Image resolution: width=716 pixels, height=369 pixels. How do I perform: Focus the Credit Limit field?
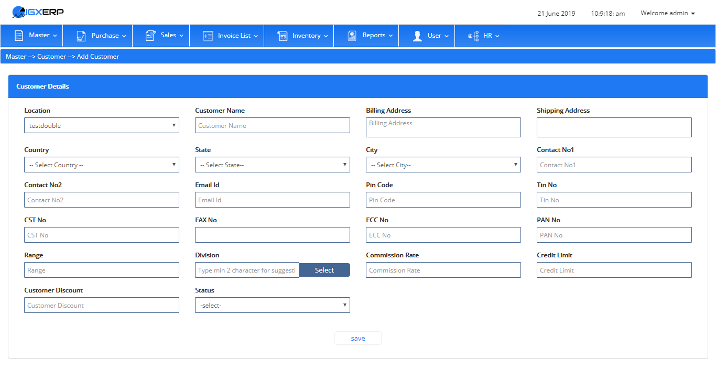pyautogui.click(x=614, y=270)
